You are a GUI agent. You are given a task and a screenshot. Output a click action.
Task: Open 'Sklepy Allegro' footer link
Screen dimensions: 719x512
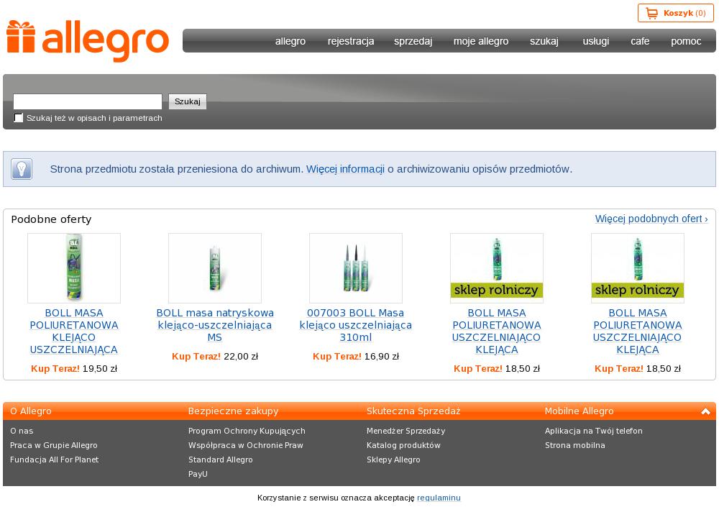393,460
